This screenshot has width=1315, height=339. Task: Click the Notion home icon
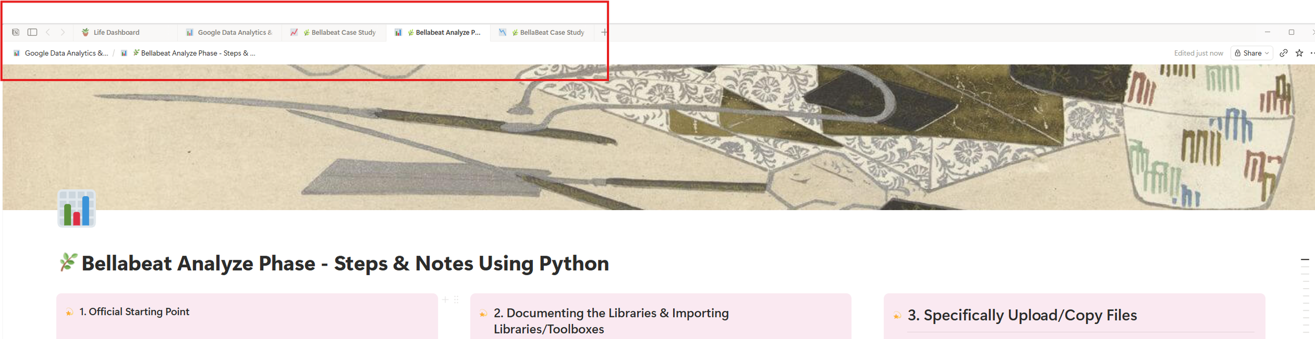16,33
